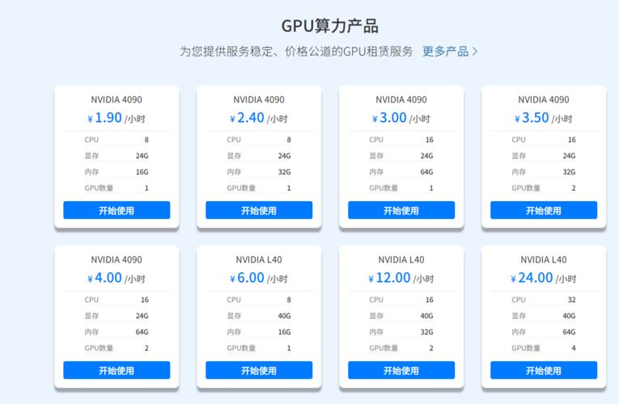Click 开始使用 on the ¥3.50 card
The image size is (619, 404).
(x=544, y=210)
